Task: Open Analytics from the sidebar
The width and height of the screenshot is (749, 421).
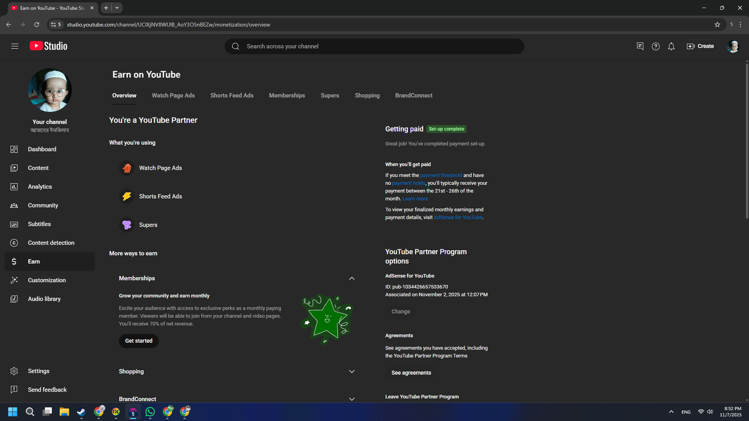Action: pyautogui.click(x=40, y=187)
